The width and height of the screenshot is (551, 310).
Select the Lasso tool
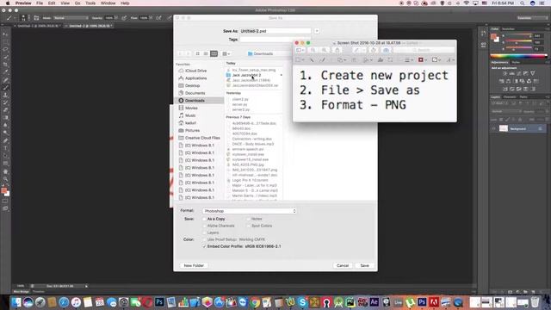pos(5,49)
